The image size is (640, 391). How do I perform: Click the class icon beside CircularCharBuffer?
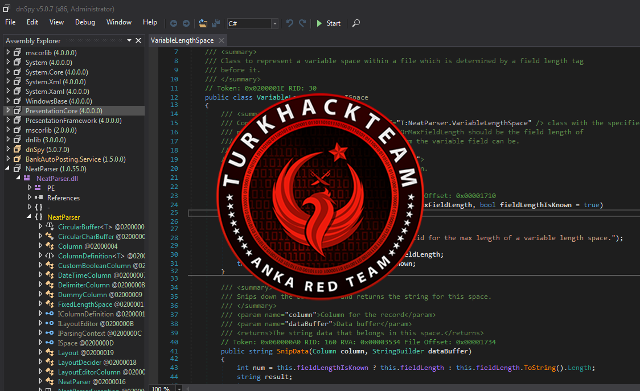pos(50,236)
